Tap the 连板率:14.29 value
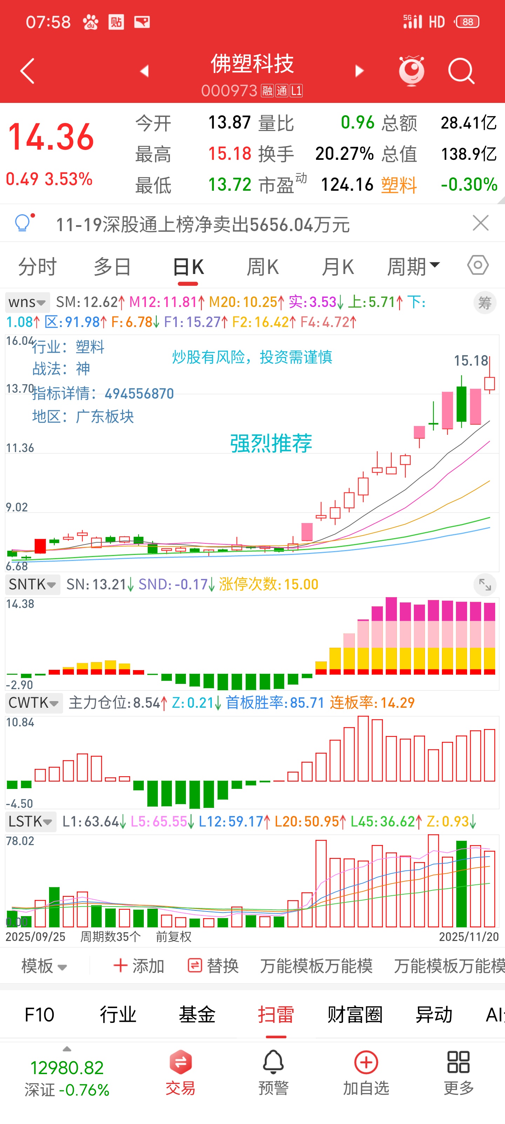505x1124 pixels. tap(372, 703)
